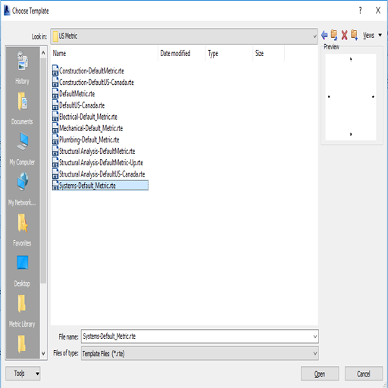Click the file icon of Construction-DefaultMetric.rte
This screenshot has width=388, height=388.
coord(55,70)
